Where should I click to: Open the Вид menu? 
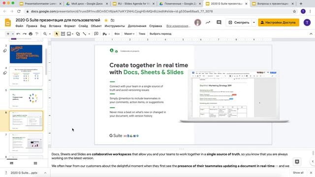coord(43,26)
